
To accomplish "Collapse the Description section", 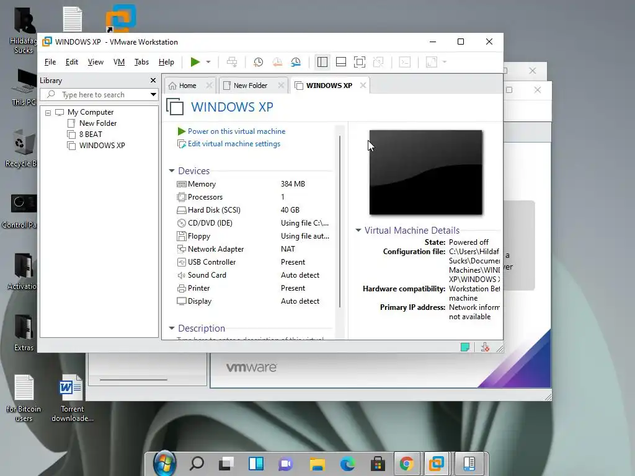I will pyautogui.click(x=172, y=328).
